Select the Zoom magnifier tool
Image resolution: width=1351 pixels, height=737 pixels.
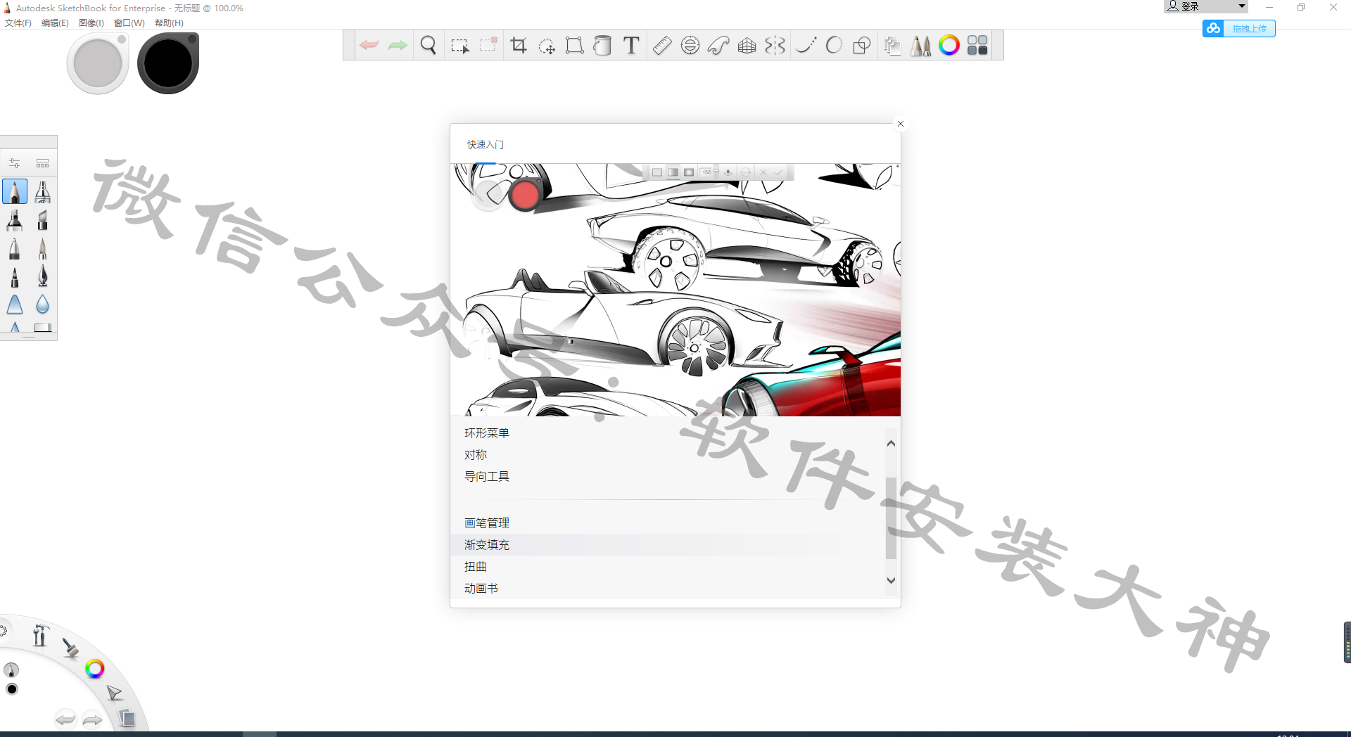[428, 46]
